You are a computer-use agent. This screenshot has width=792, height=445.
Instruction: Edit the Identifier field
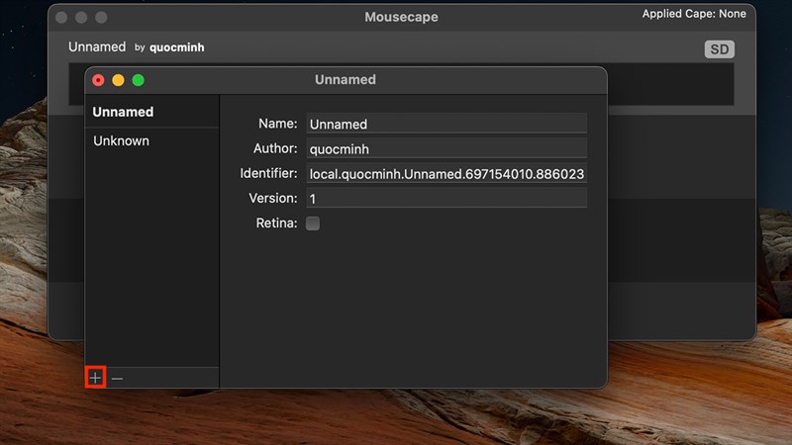coord(446,173)
